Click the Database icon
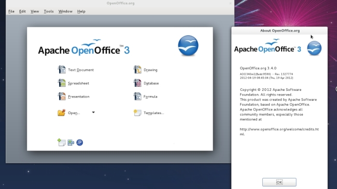The image size is (337, 189). 137,83
